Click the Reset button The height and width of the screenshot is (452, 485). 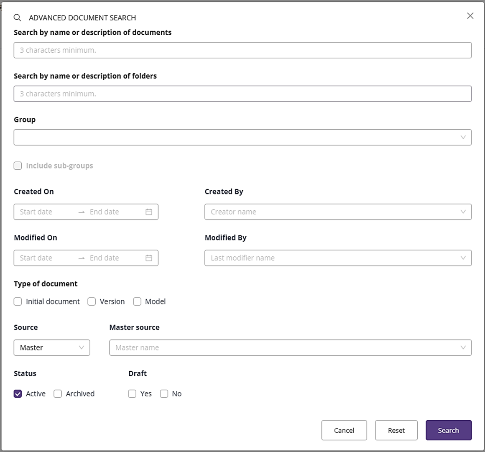[x=396, y=430]
